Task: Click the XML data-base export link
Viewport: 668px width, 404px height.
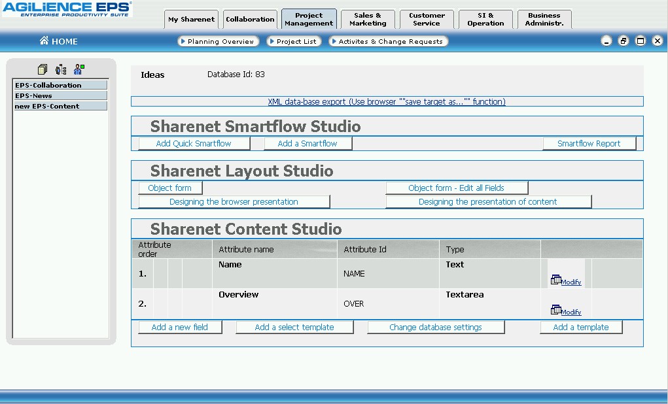Action: 387,102
